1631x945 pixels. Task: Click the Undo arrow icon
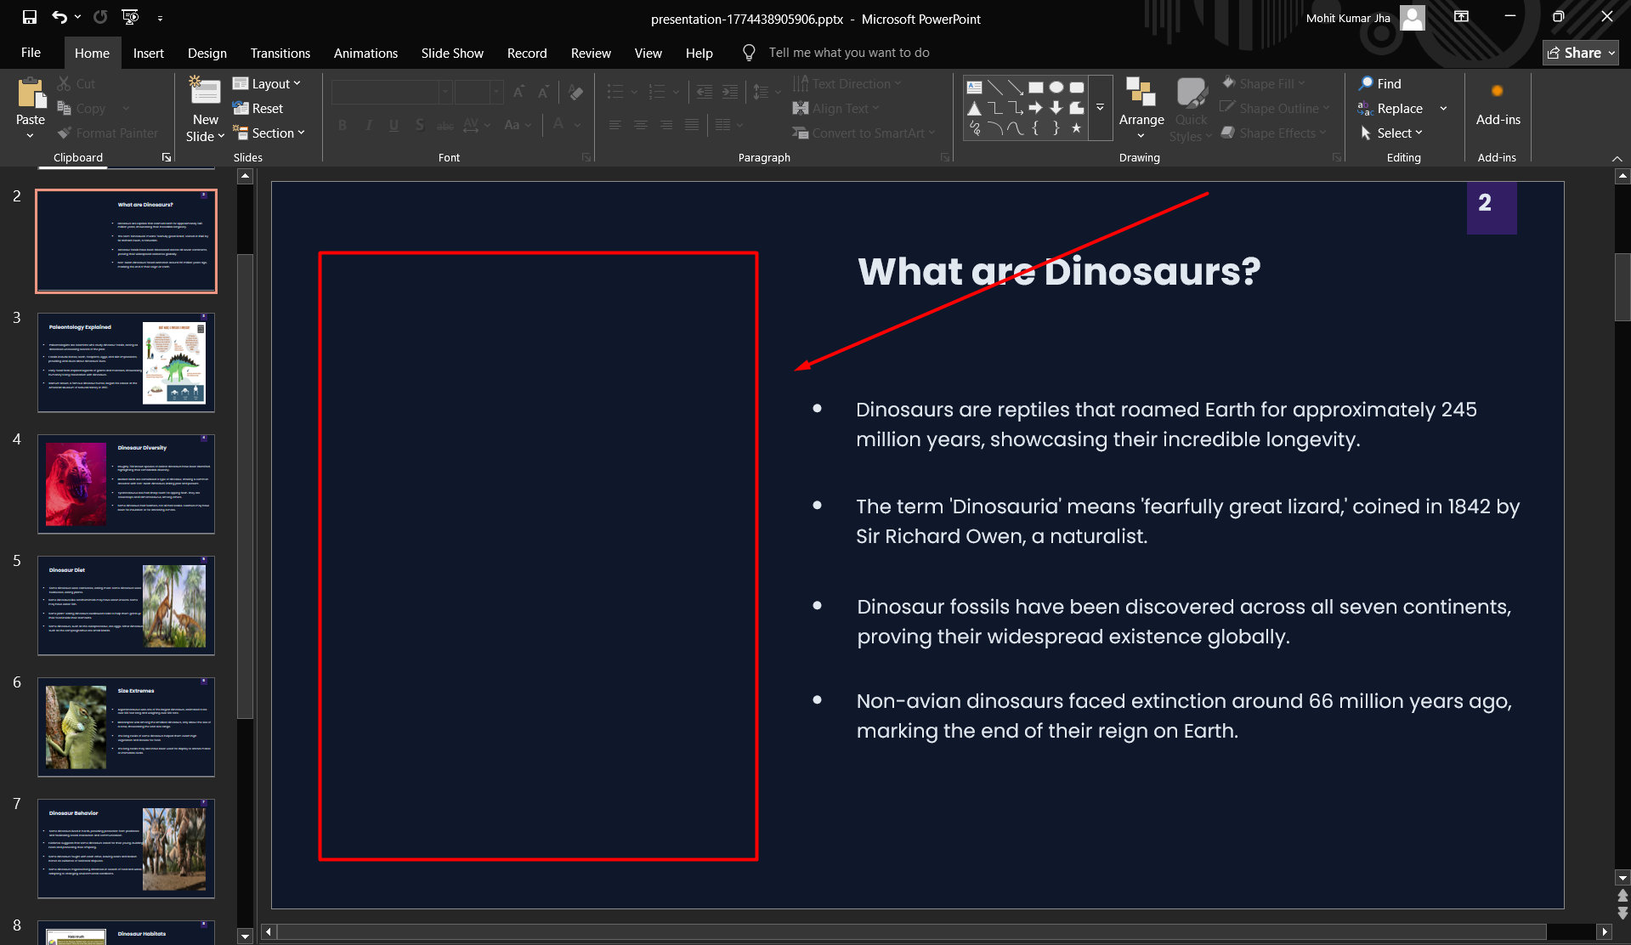coord(59,17)
